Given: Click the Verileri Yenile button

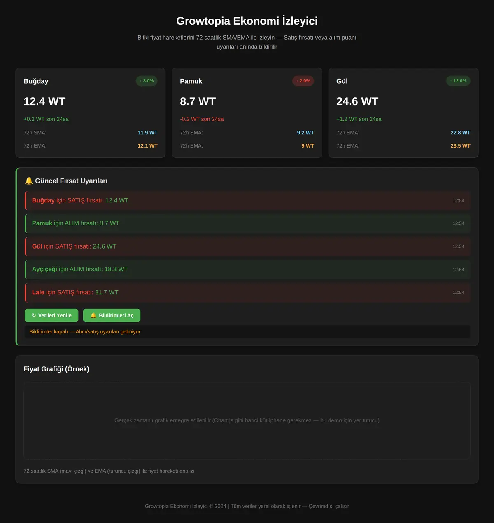Looking at the screenshot, I should pyautogui.click(x=51, y=315).
